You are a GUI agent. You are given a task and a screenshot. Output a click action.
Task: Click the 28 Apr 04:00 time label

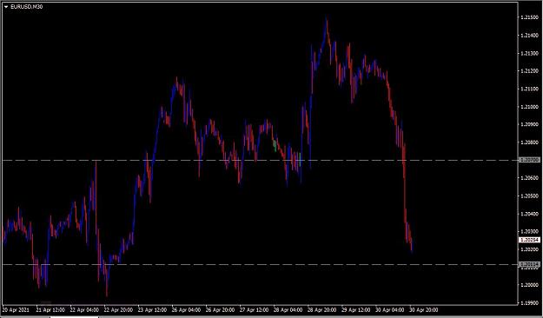(x=288, y=309)
